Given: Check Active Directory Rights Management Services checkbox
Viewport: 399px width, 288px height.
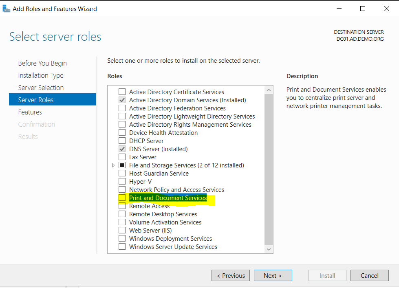Looking at the screenshot, I should click(122, 124).
